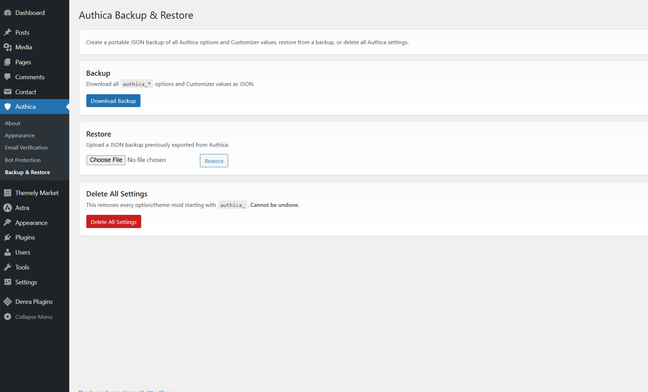Open Media via its camera icon
The width and height of the screenshot is (648, 392).
click(x=8, y=47)
